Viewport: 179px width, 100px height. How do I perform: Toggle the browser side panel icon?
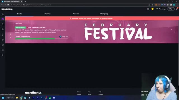point(171,5)
